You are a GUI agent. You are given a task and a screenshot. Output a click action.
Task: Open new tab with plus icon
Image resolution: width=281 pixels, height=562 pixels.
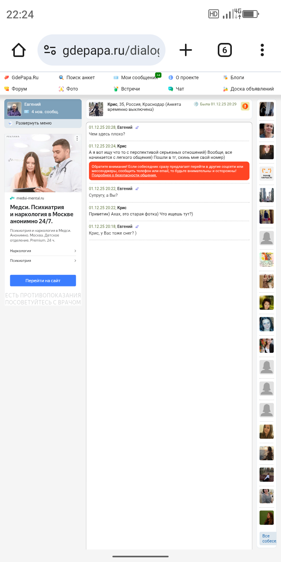[x=186, y=50]
